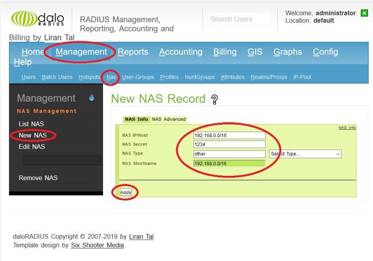Viewport: 373px width, 261px height.
Task: Select the Batch Users submenu link
Action: 57,77
